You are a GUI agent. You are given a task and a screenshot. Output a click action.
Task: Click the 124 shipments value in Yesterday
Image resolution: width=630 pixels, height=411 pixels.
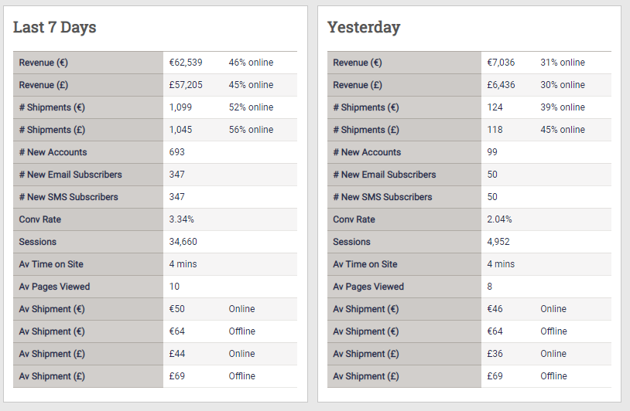point(495,107)
